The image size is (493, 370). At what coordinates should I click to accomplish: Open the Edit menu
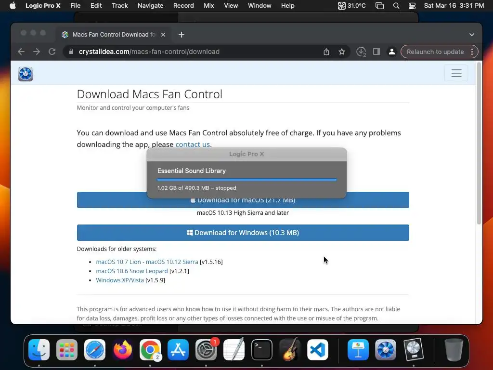(96, 6)
